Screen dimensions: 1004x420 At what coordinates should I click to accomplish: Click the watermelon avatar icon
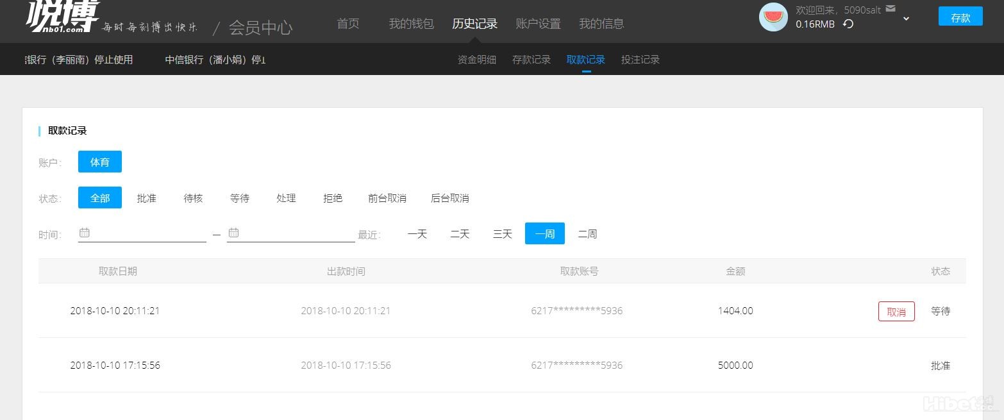(x=773, y=17)
